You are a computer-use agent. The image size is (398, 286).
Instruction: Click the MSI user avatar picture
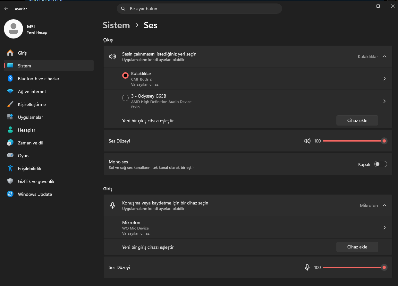click(x=13, y=29)
